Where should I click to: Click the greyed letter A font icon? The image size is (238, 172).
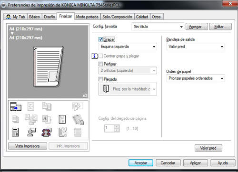pyautogui.click(x=47, y=119)
